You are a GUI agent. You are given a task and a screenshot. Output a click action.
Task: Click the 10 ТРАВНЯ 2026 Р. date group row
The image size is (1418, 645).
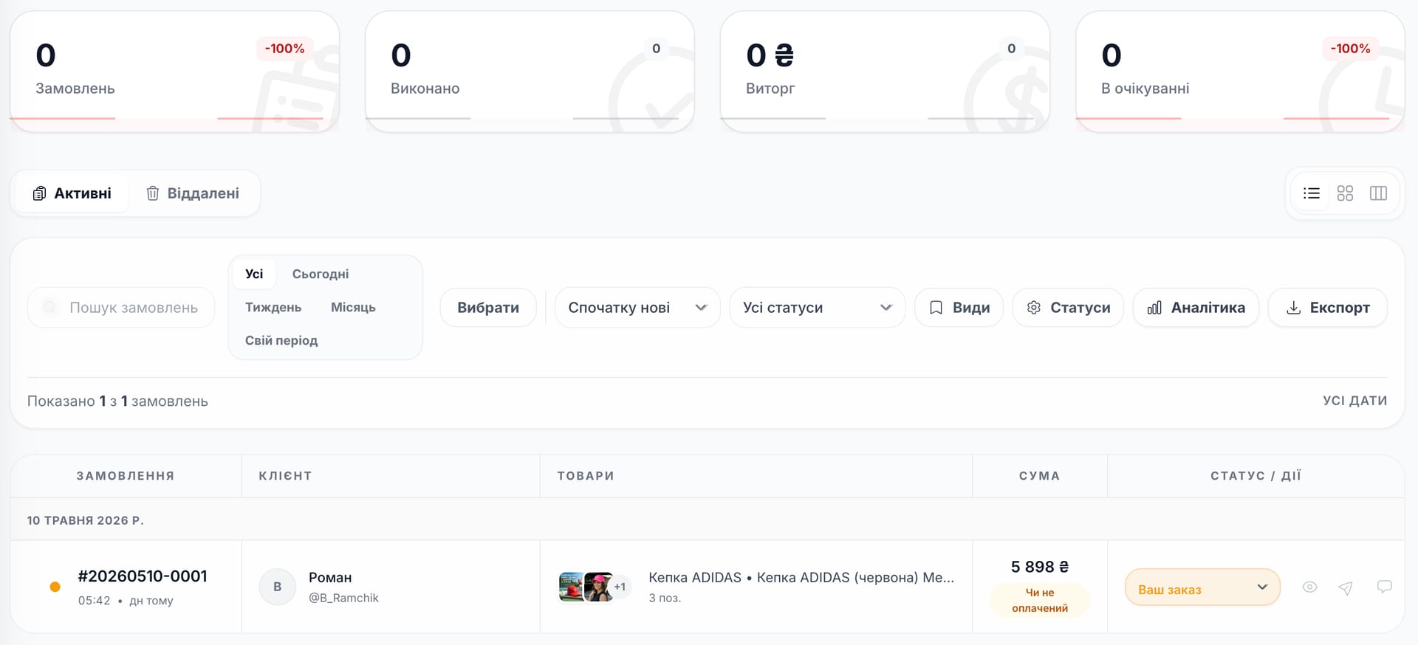[707, 520]
